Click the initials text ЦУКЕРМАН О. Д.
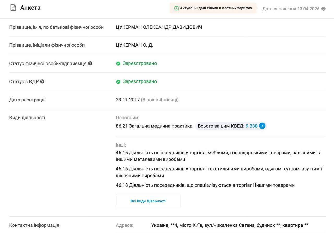 [x=134, y=45]
